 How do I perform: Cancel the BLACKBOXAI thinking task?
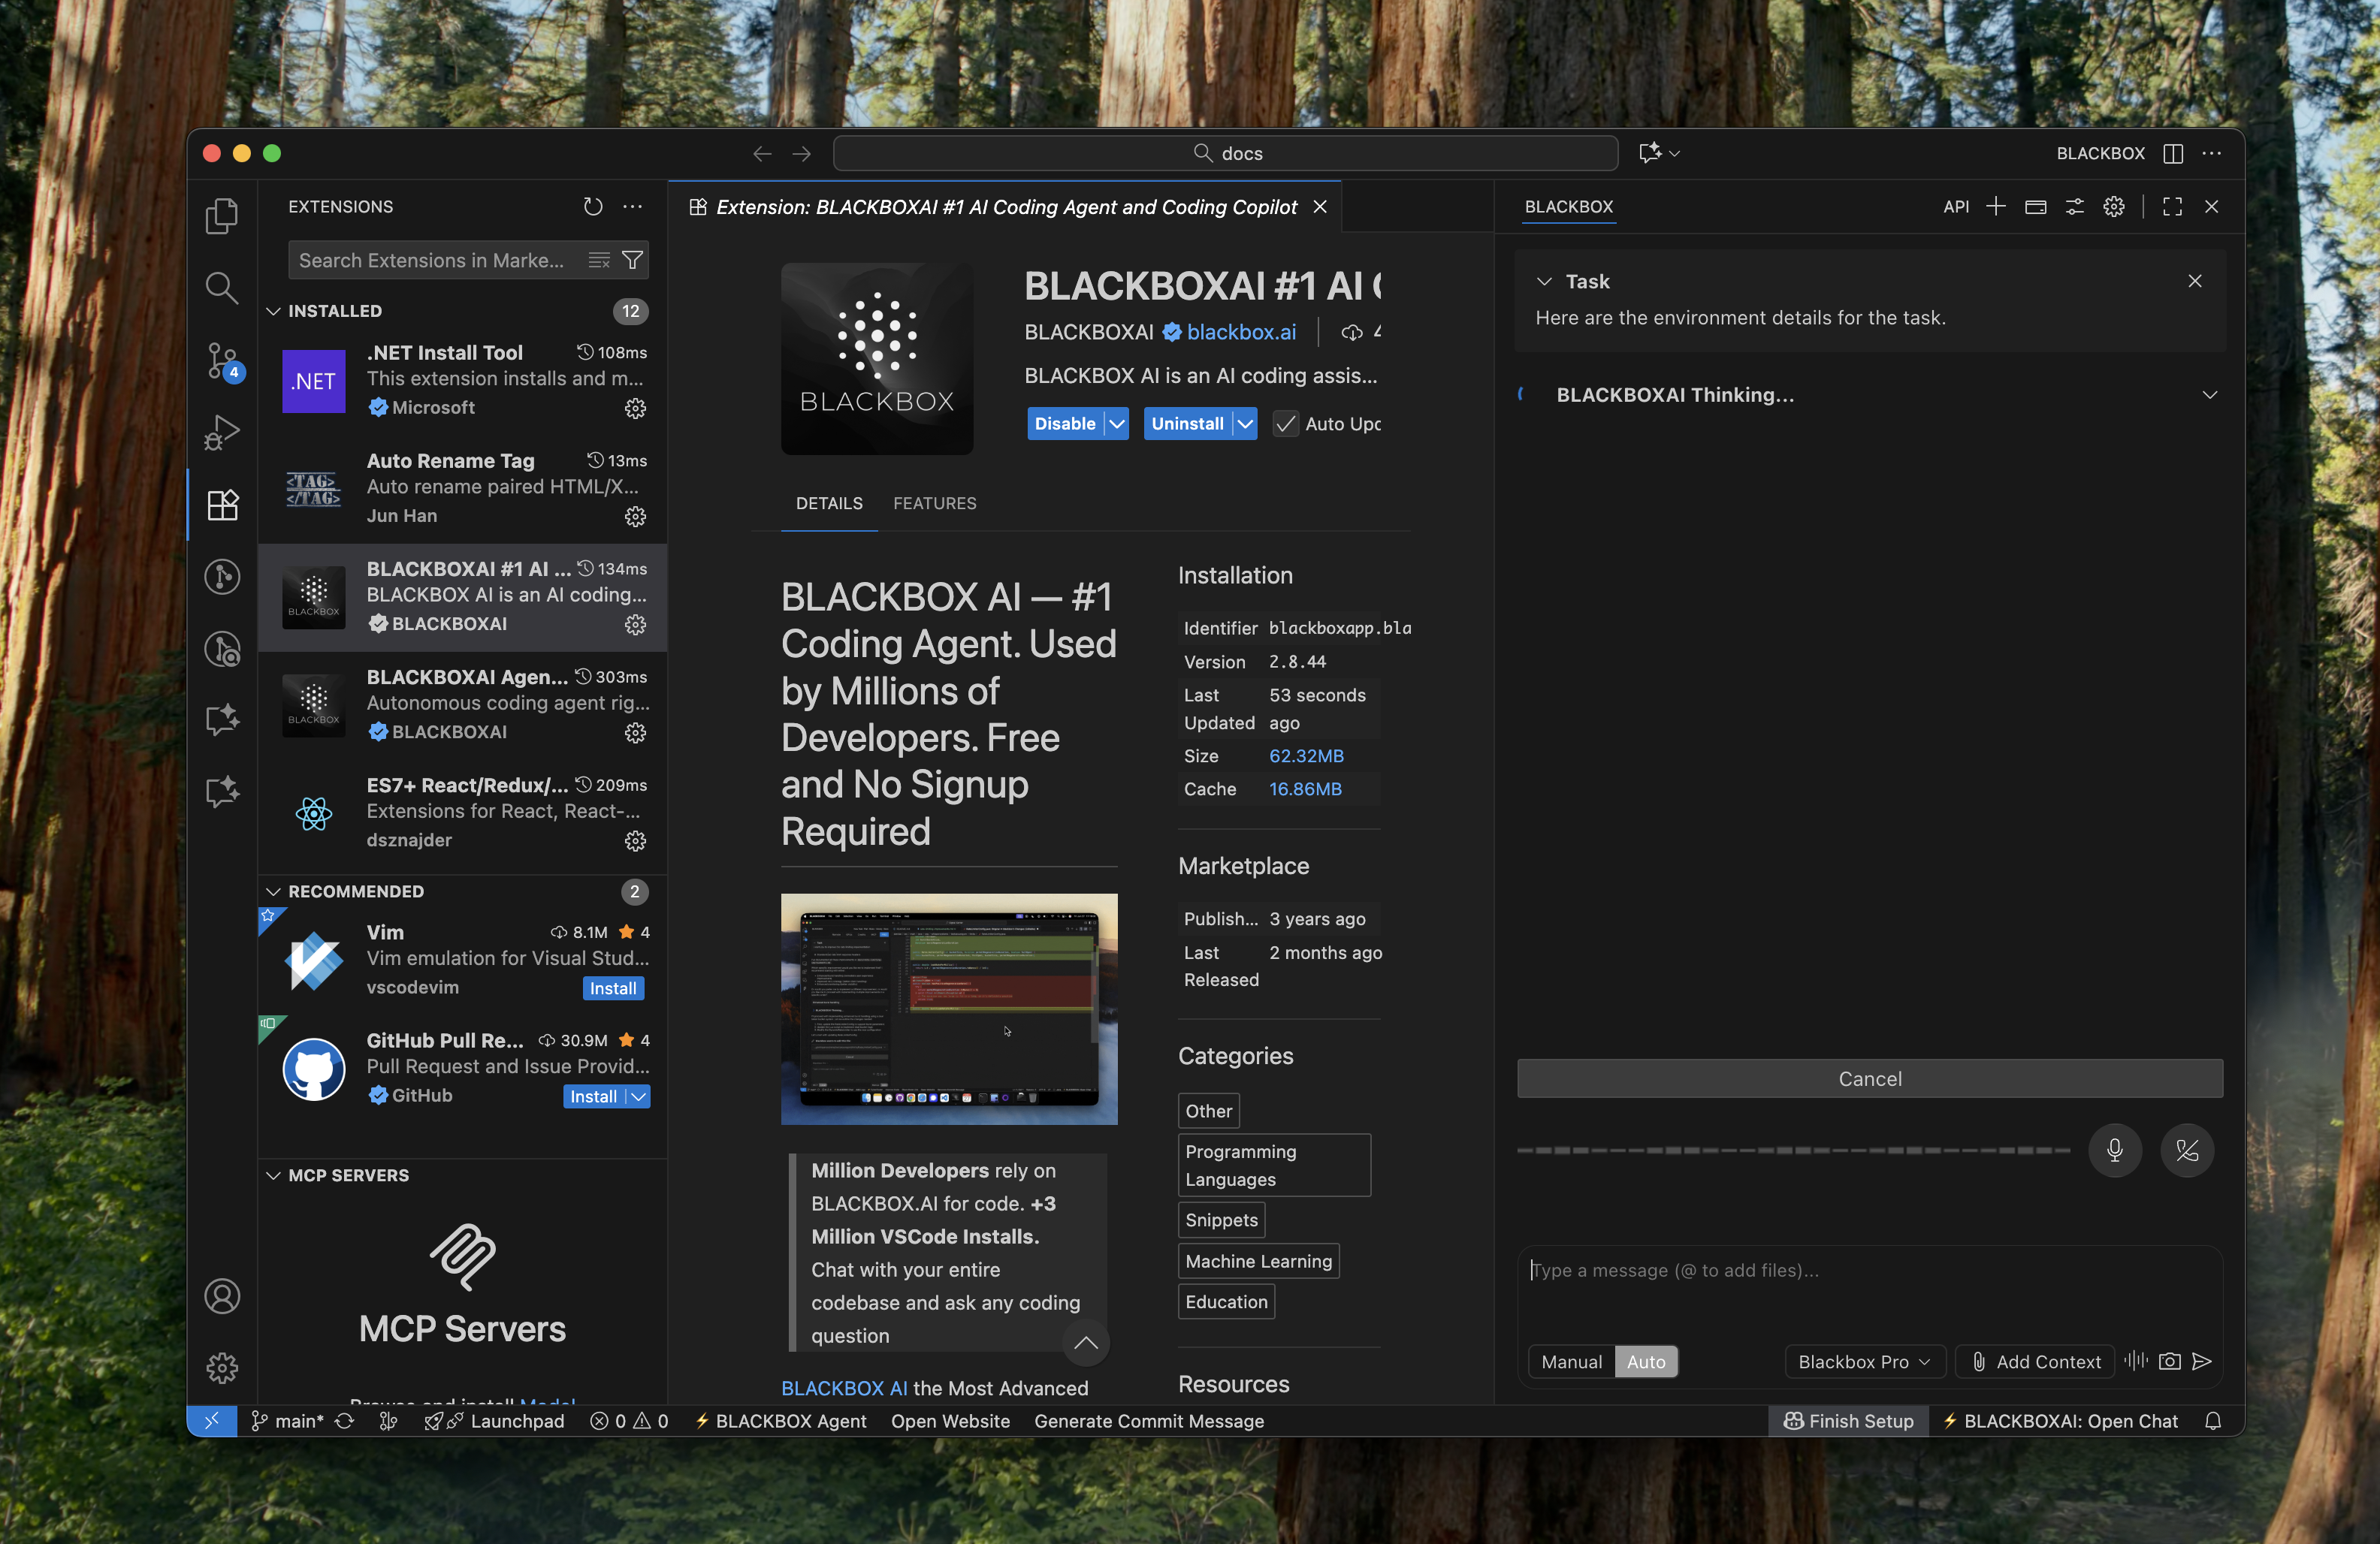pos(1869,1078)
